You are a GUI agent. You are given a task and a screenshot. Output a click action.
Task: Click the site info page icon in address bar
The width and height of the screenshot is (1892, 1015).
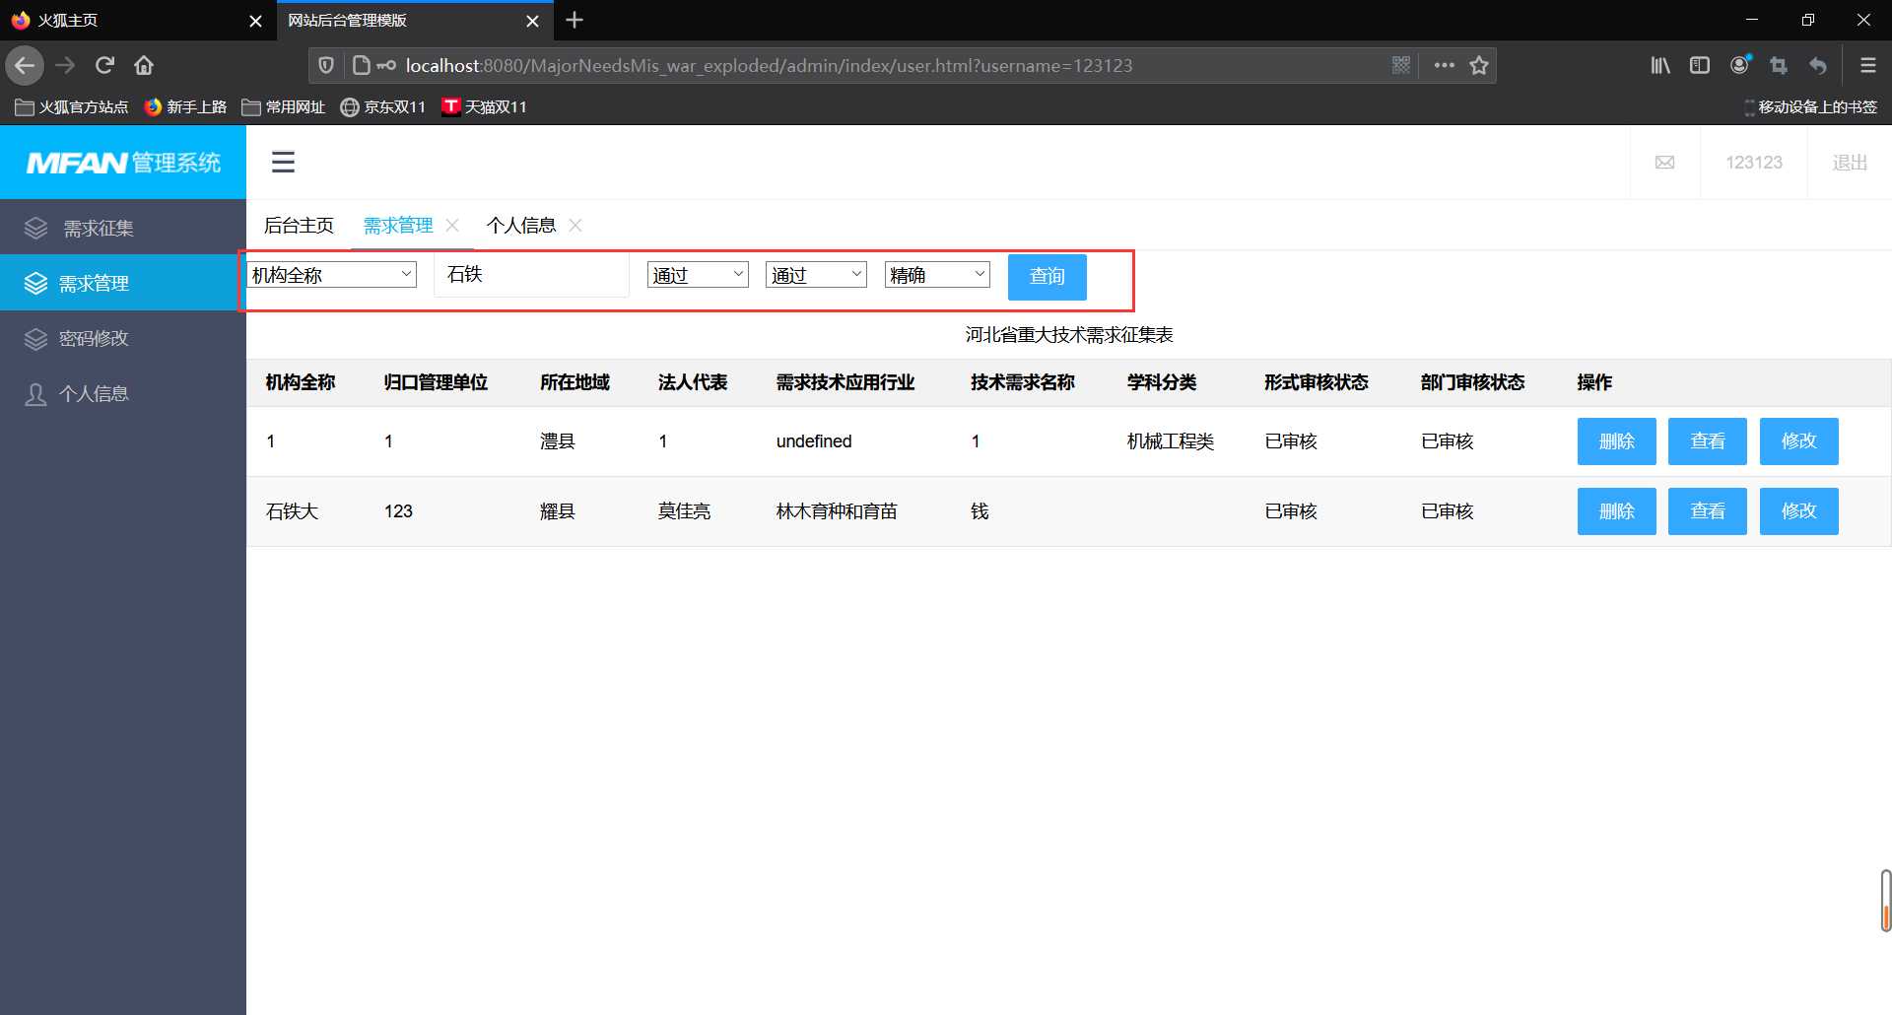tap(362, 66)
